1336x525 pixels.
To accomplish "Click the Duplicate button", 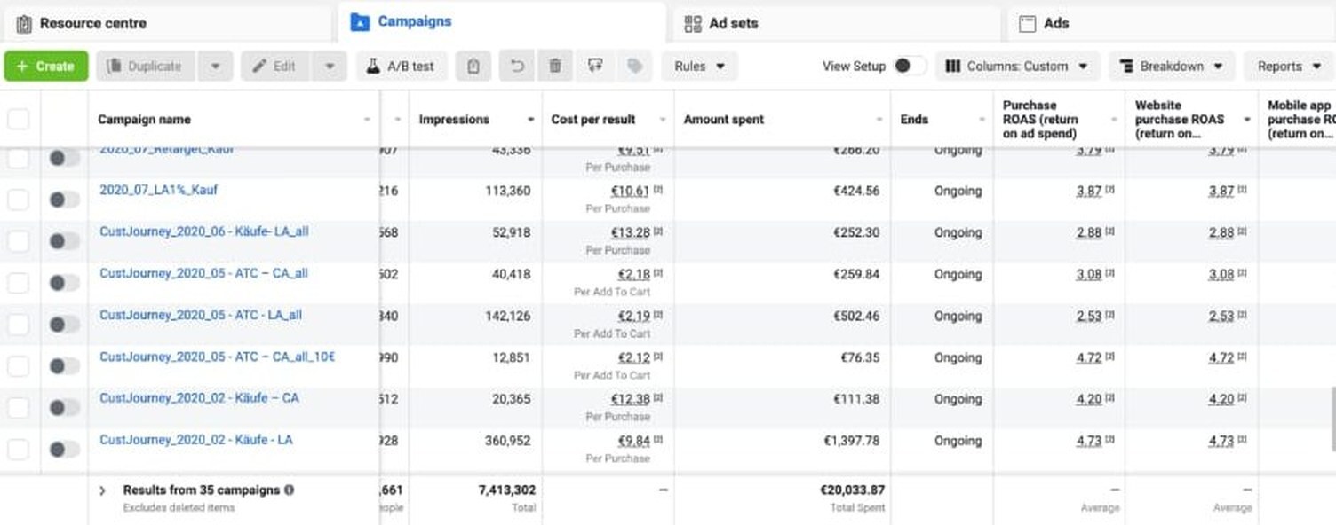I will click(x=146, y=67).
